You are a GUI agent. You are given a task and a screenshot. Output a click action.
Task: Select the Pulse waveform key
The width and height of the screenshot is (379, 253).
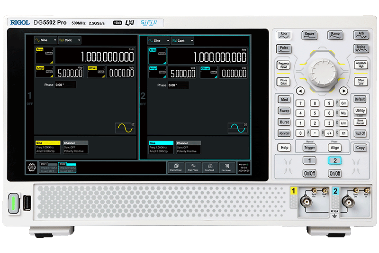click(284, 49)
